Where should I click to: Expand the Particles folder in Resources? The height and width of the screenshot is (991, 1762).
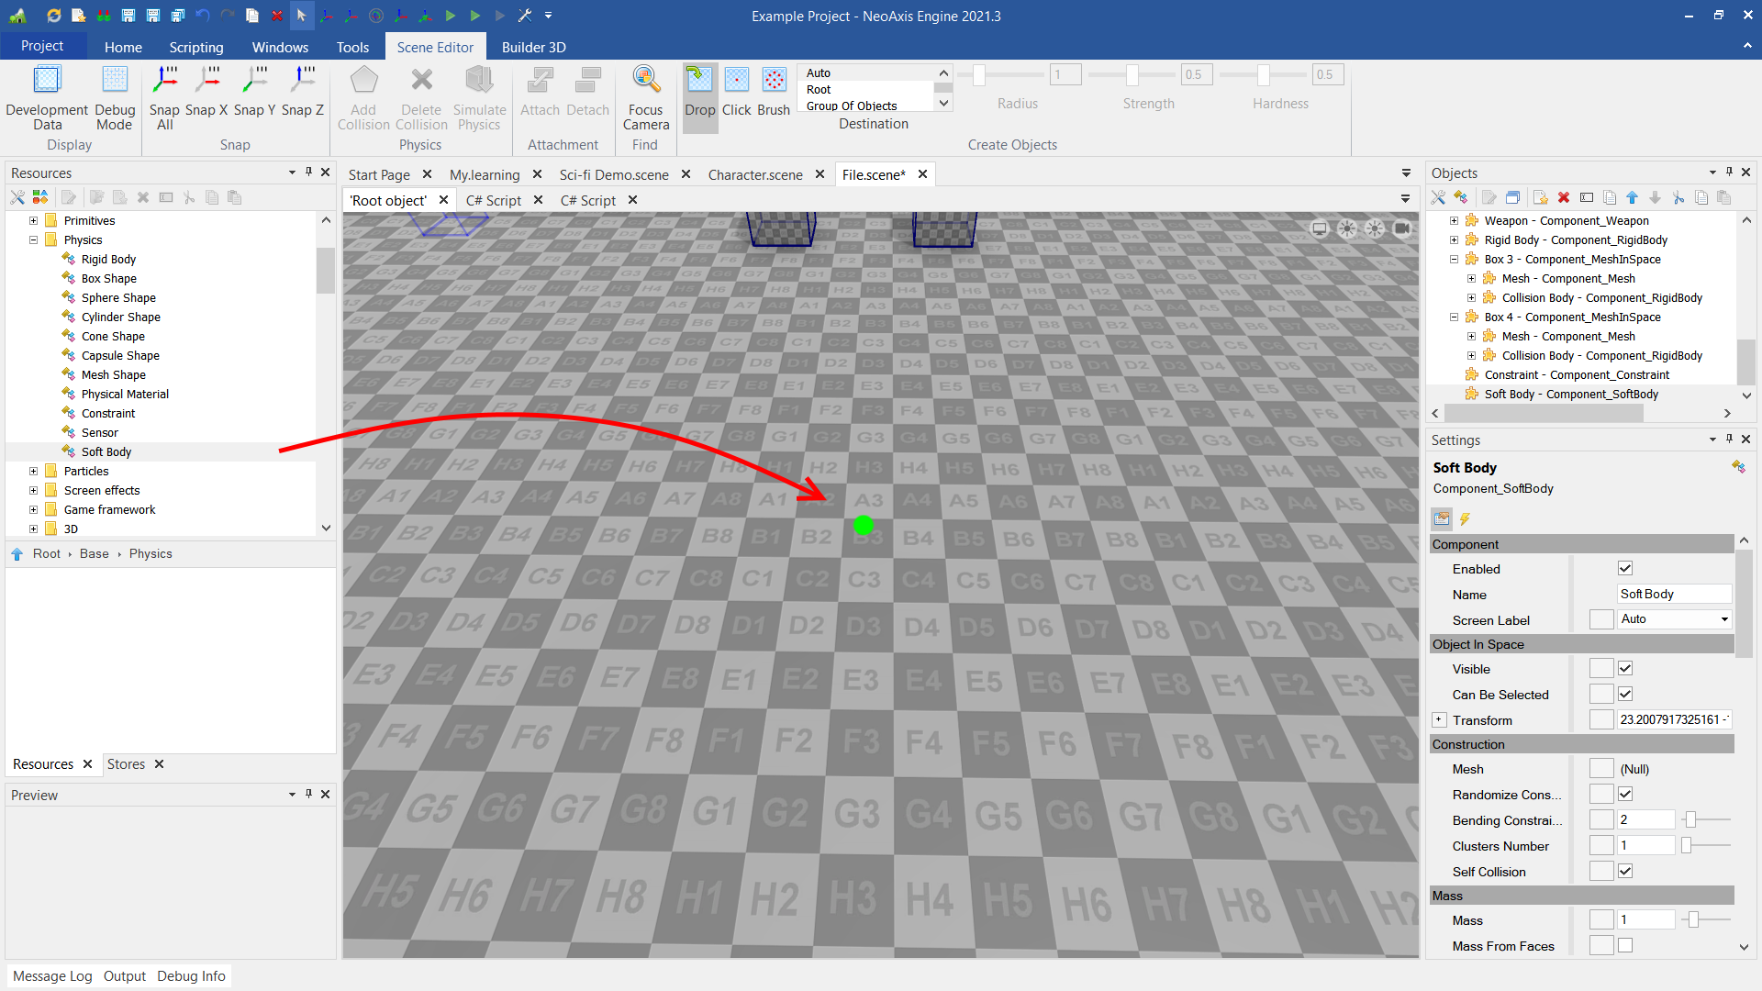click(34, 472)
